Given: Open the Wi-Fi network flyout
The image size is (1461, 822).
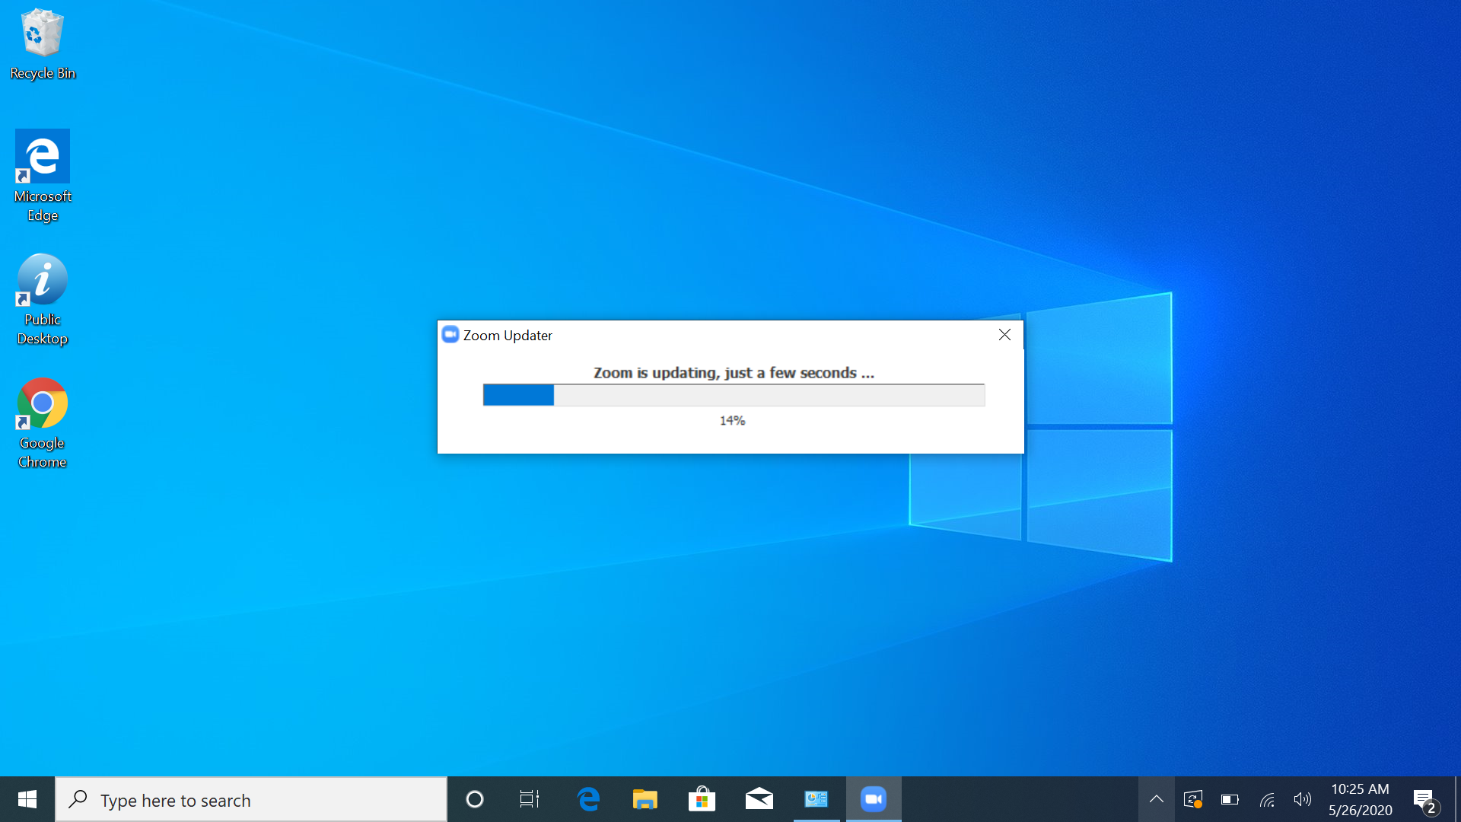Looking at the screenshot, I should coord(1266,799).
